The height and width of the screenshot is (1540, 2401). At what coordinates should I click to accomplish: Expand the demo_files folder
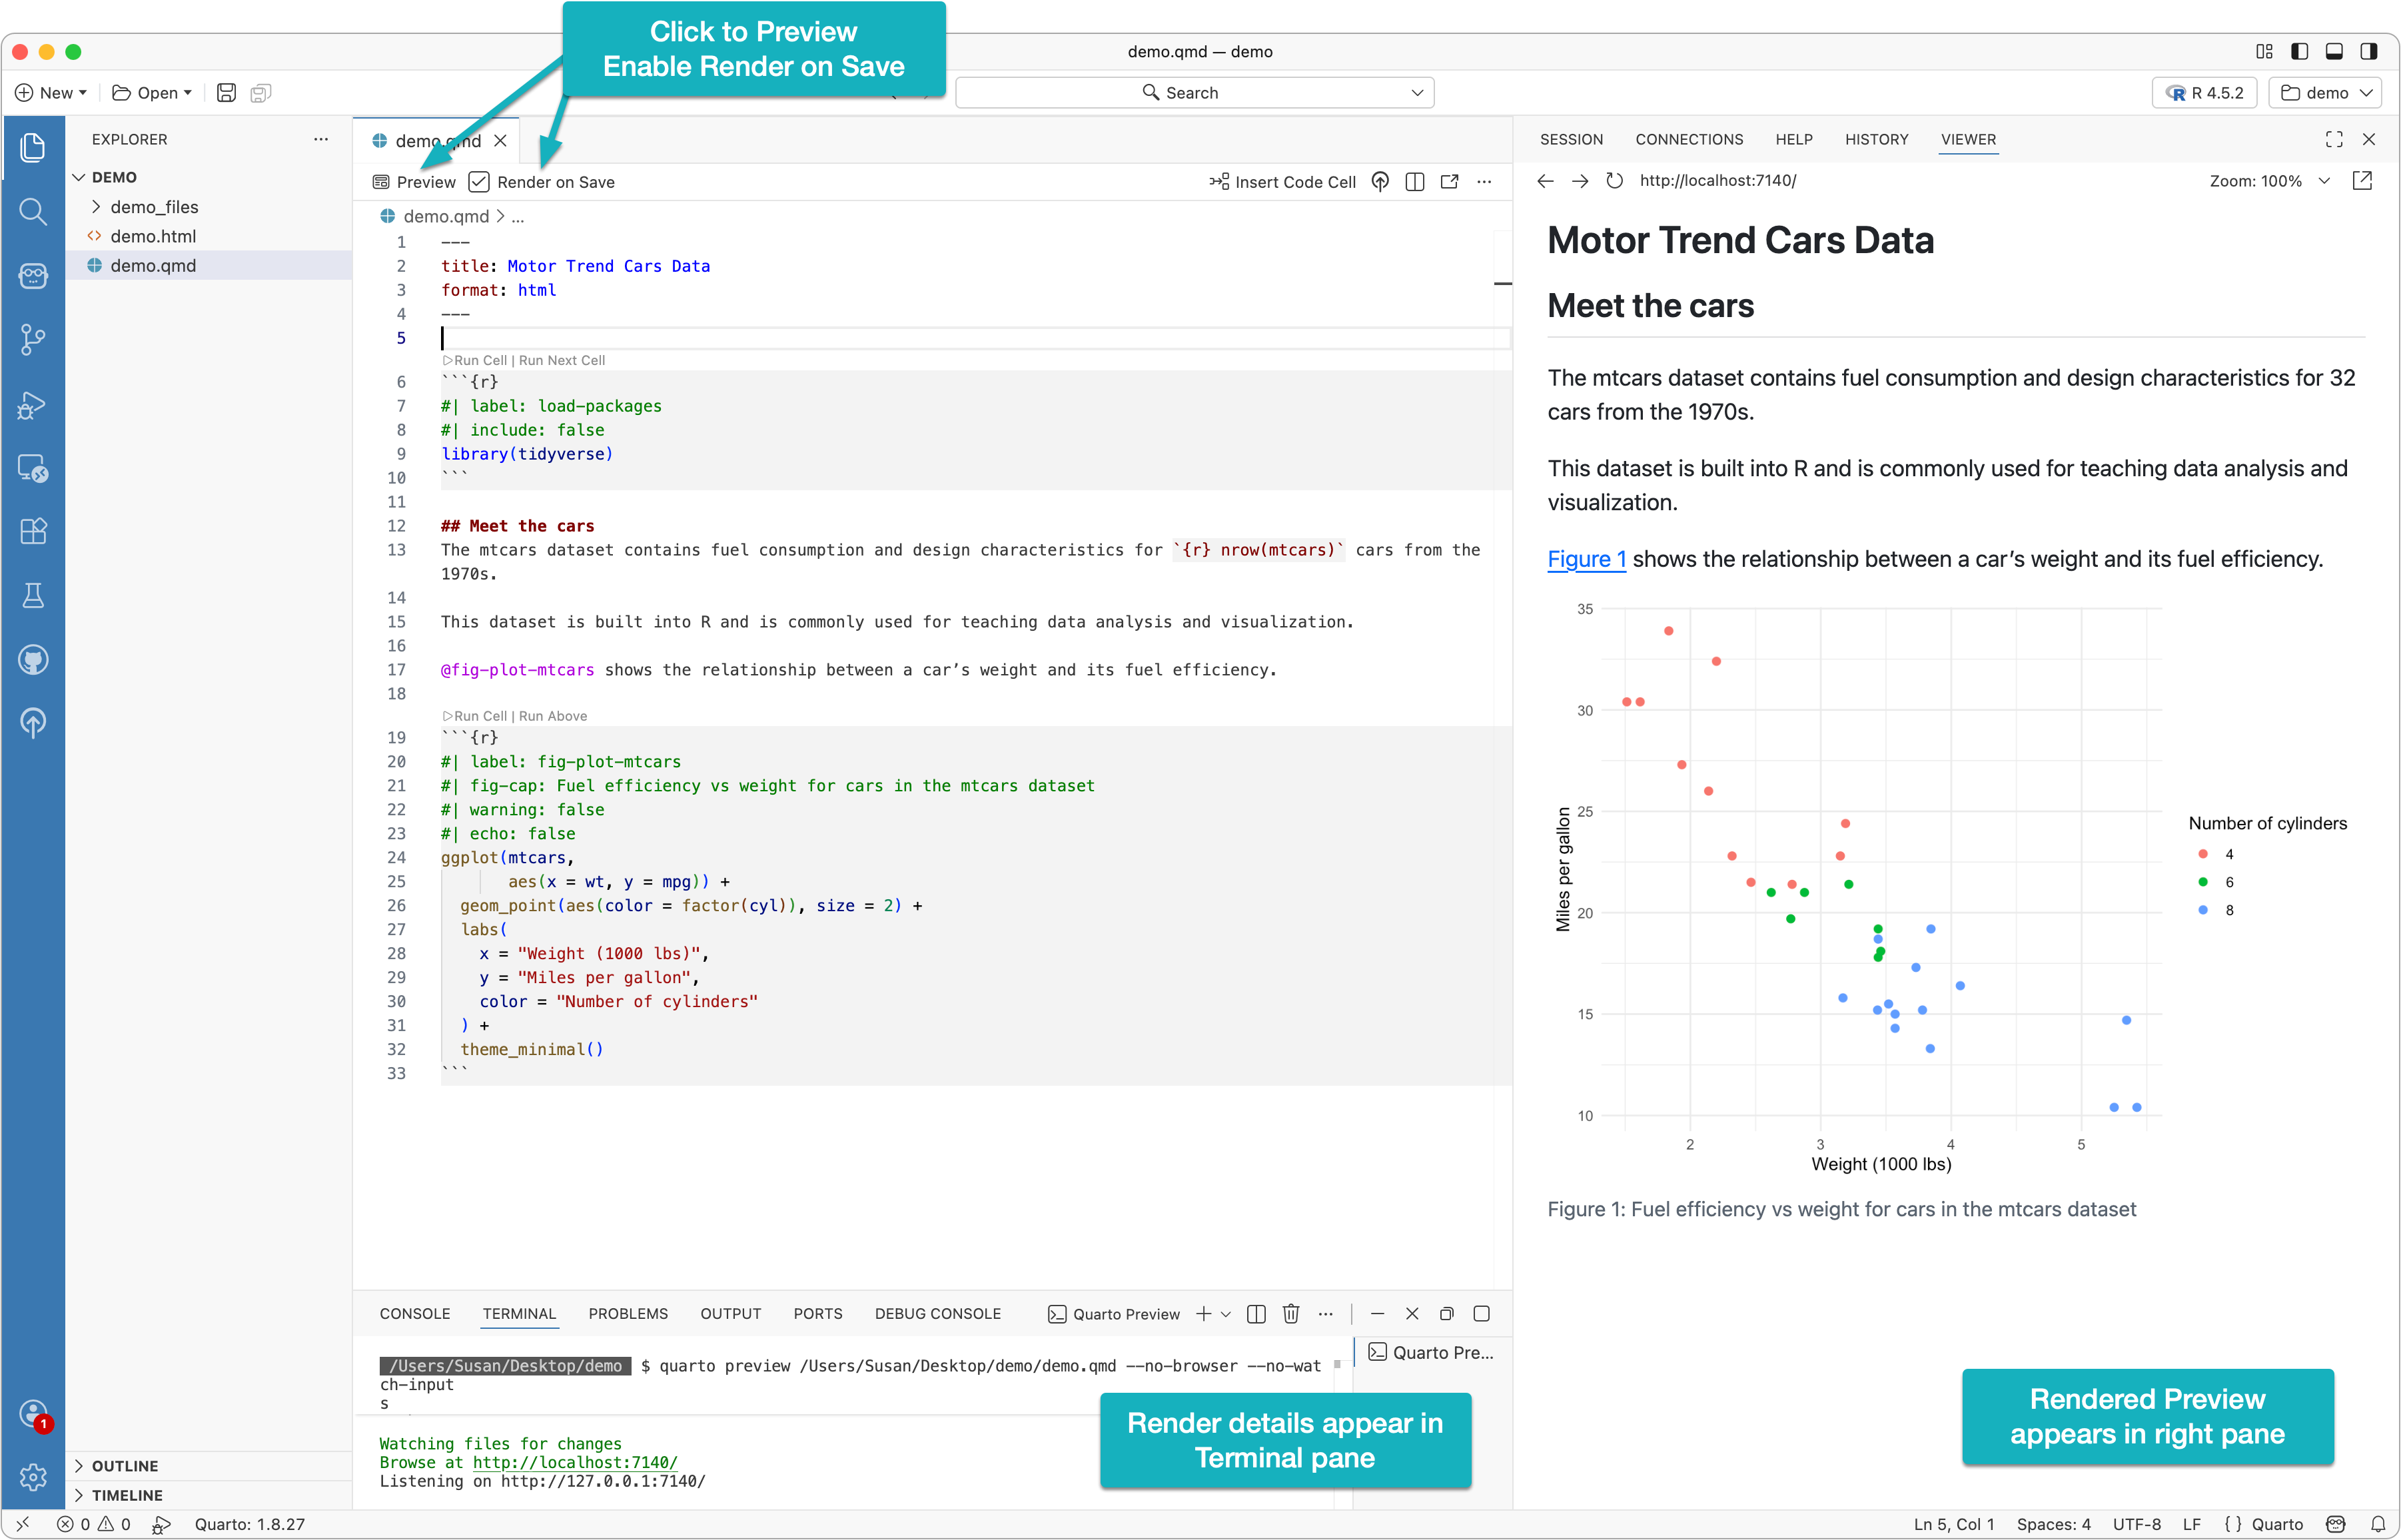(x=154, y=207)
